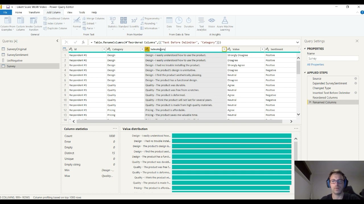
Task: Open the Rounding dropdown
Action: tap(150, 24)
